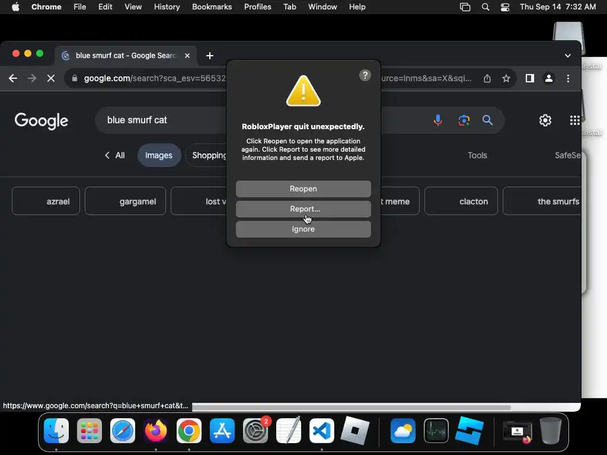Viewport: 607px width, 455px height.
Task: Open Google quick settings gear
Action: pyautogui.click(x=545, y=120)
